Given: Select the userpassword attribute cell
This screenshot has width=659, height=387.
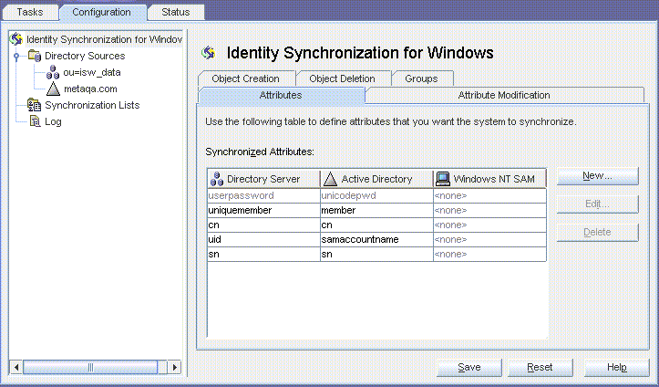Looking at the screenshot, I should click(263, 195).
